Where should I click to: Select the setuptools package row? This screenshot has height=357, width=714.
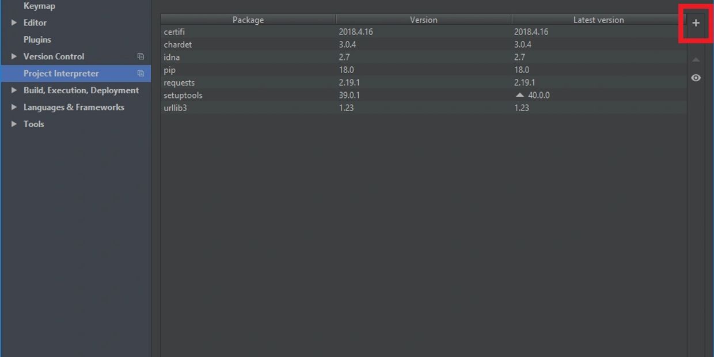coord(183,95)
